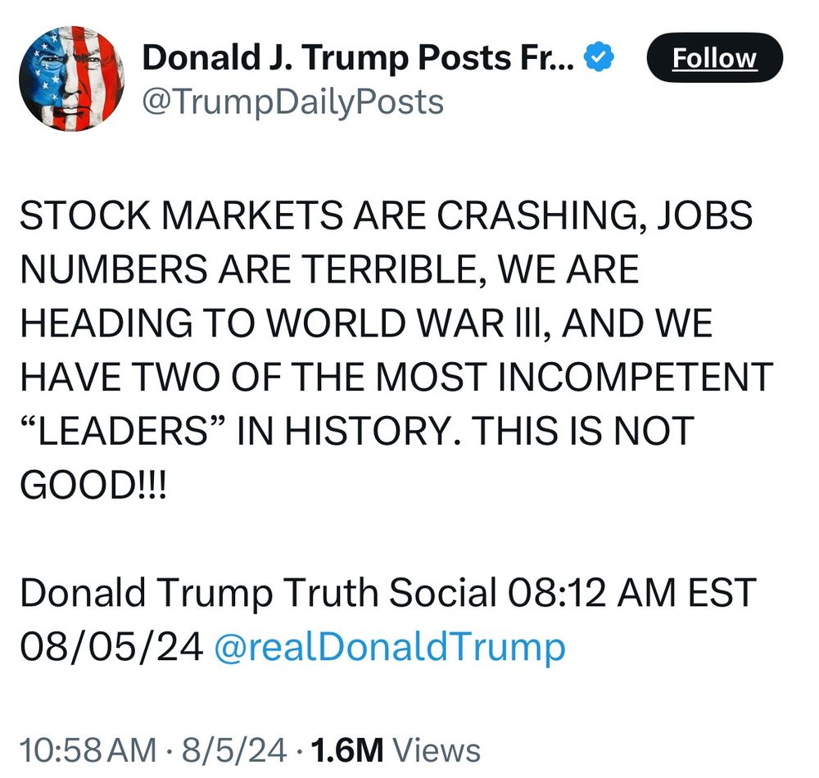Click the 10:58 AM post timestamp
Viewport: 819px width, 778px height.
pyautogui.click(x=88, y=750)
